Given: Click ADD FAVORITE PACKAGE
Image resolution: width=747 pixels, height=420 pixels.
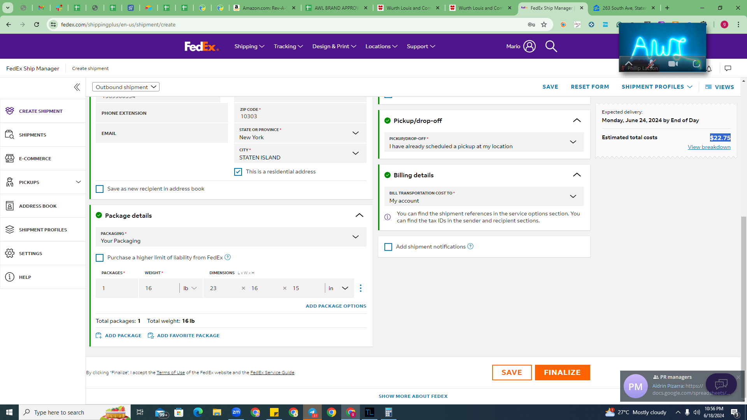Looking at the screenshot, I should point(184,336).
